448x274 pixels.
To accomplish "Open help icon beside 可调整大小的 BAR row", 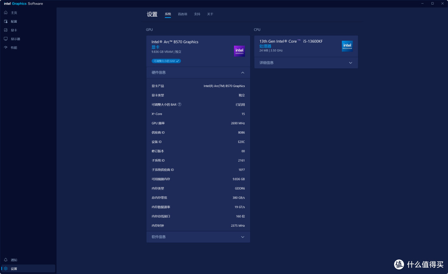I will pos(180,104).
